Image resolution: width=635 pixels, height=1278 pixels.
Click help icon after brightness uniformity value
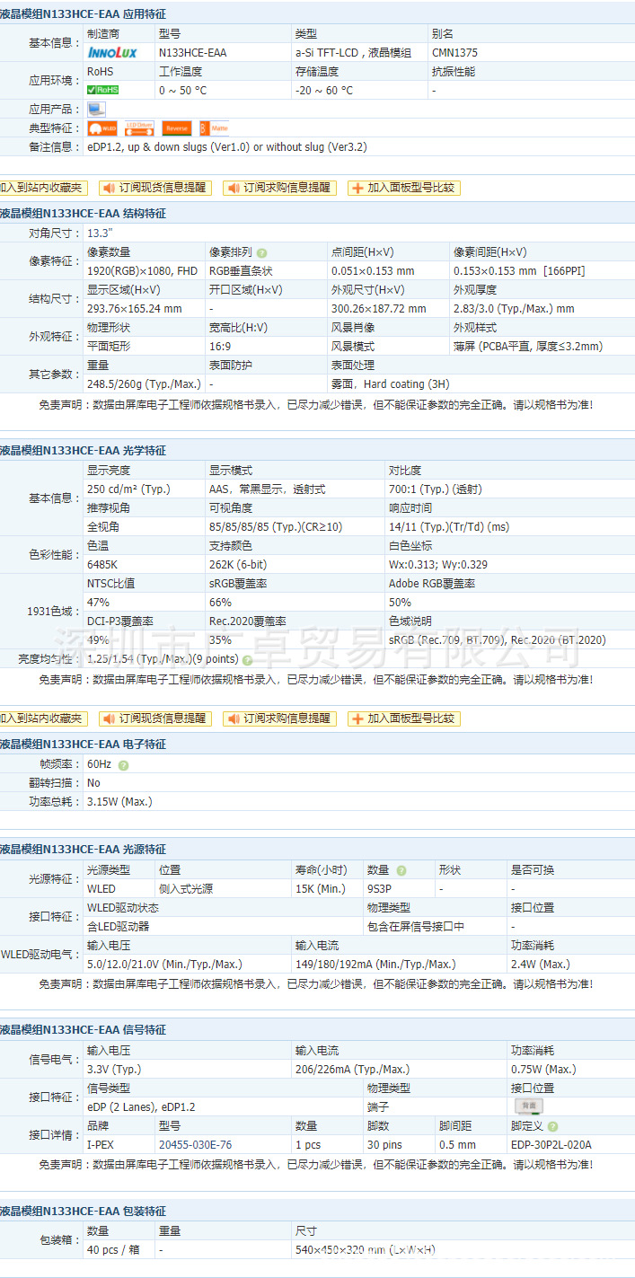[247, 659]
